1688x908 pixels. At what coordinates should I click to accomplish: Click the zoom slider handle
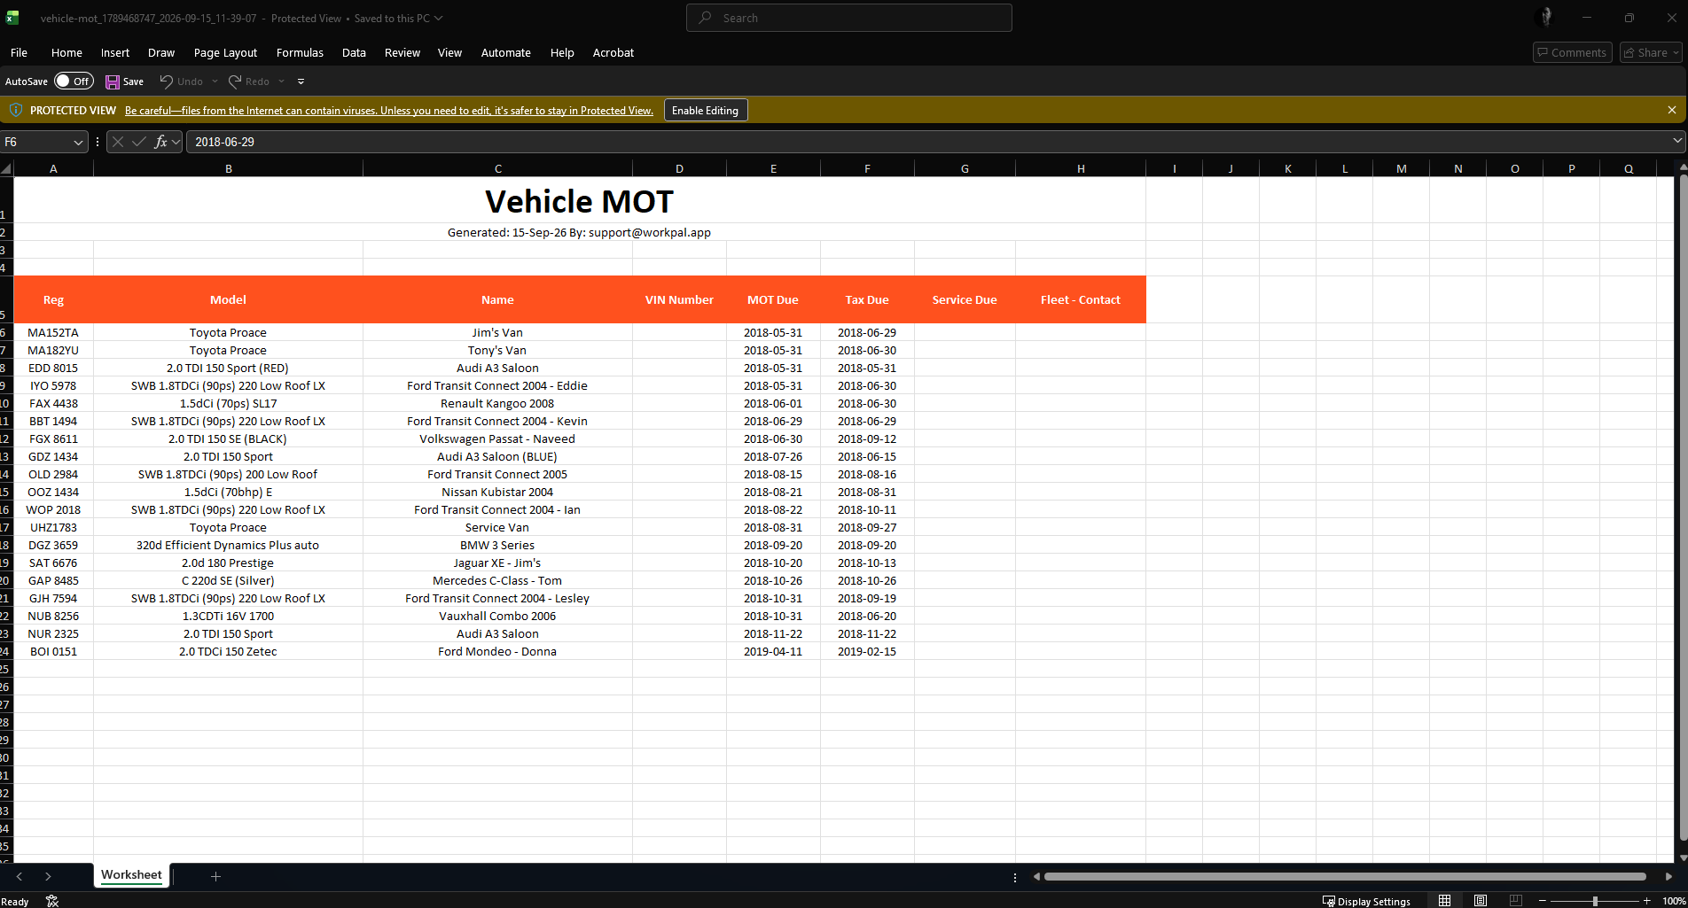(1595, 901)
